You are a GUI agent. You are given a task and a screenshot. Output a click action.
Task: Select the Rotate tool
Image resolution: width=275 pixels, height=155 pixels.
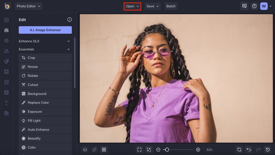coord(45,76)
